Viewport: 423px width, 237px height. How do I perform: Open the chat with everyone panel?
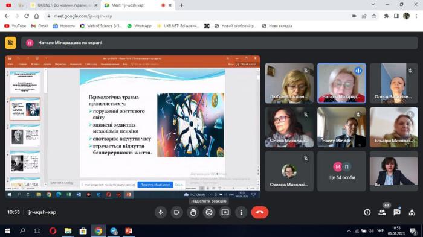tap(397, 212)
